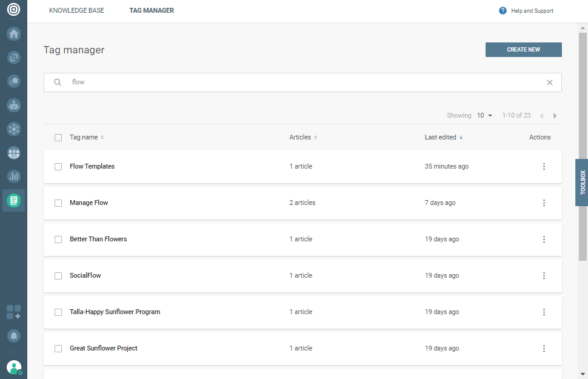Open the 2 articles link for Manage Flow
Image resolution: width=588 pixels, height=379 pixels.
(x=302, y=203)
